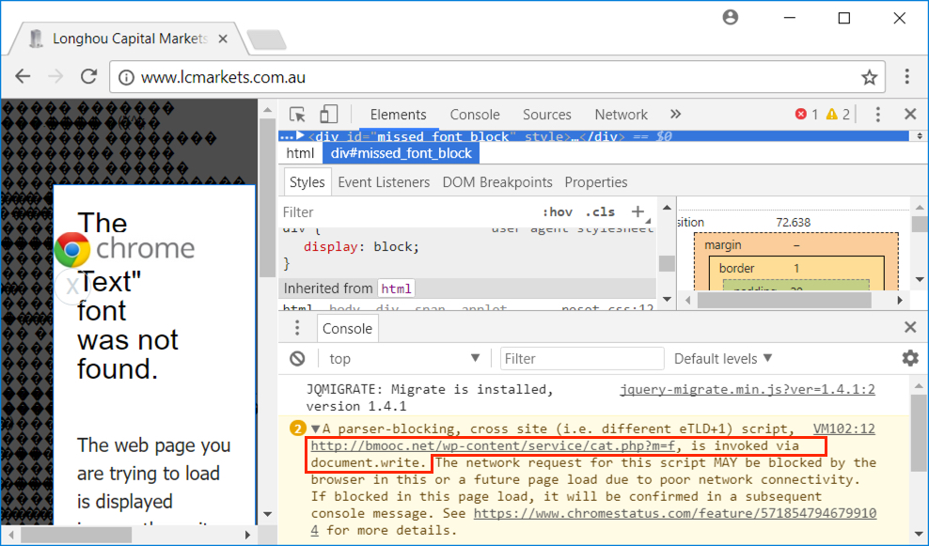Click the block value of display

point(391,247)
